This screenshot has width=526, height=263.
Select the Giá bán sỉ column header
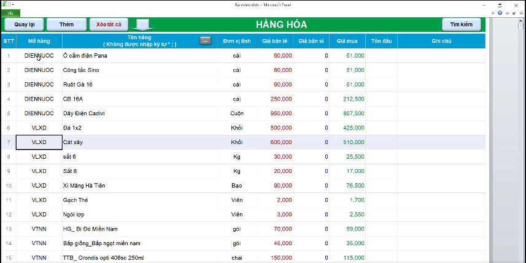(x=311, y=41)
